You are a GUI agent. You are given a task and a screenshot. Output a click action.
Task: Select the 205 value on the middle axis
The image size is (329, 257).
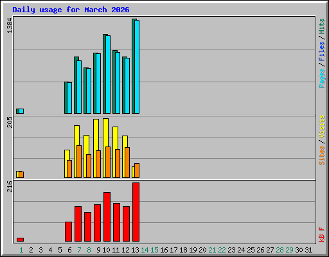tap(10, 122)
